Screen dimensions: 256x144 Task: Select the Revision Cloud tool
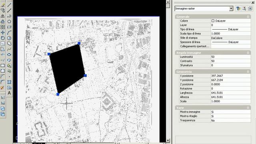(x=9, y=44)
